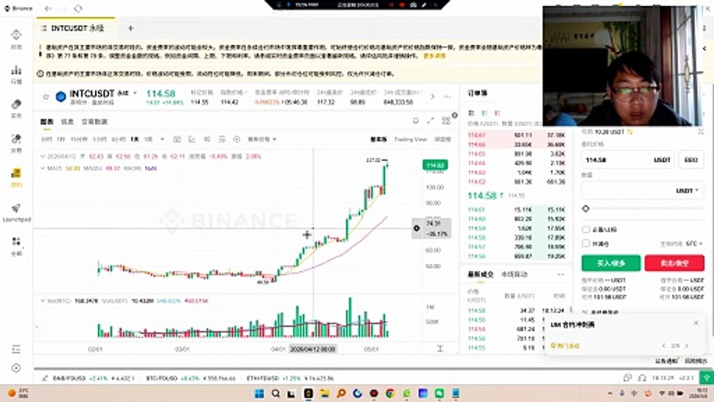
Task: Expand the chart to fullscreen
Action: point(430,121)
